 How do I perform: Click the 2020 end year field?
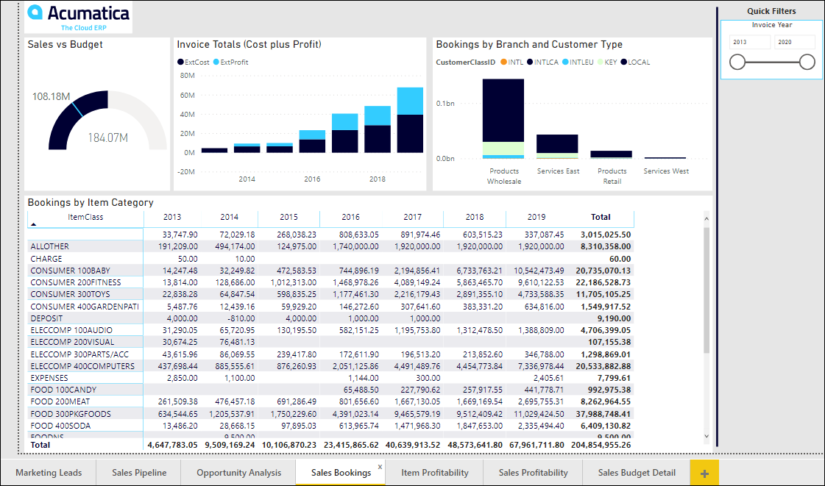794,43
